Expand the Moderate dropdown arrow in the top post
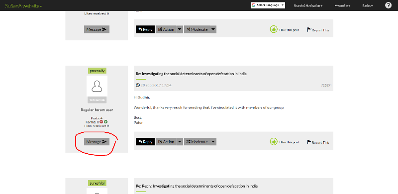Screen dimensions: 398x194 213,29
